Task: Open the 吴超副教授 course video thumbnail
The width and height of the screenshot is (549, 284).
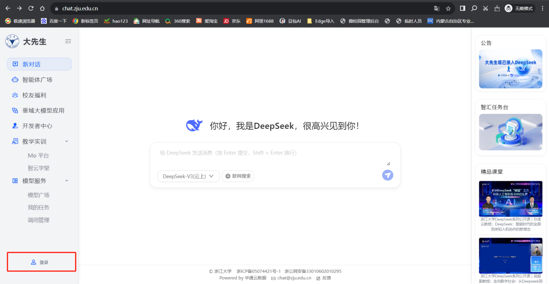Action: 510,255
